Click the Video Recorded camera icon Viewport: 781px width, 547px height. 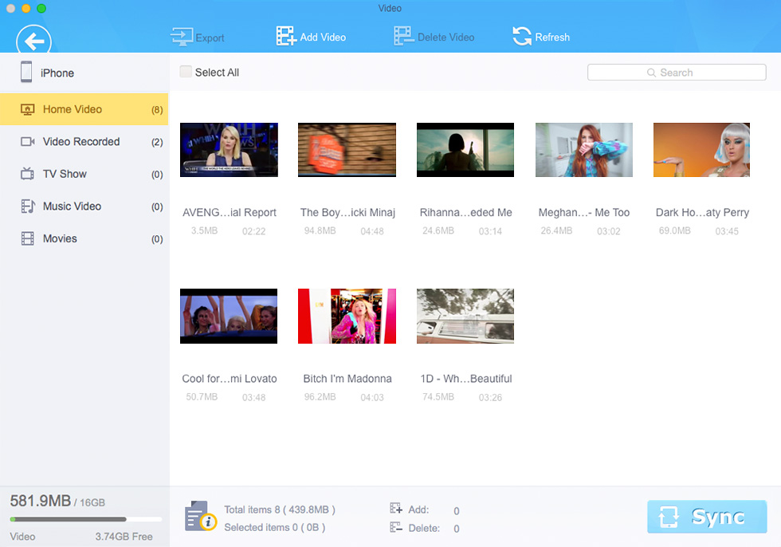(27, 141)
